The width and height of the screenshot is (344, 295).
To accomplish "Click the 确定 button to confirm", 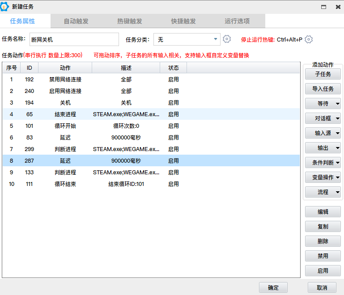I will [x=273, y=287].
